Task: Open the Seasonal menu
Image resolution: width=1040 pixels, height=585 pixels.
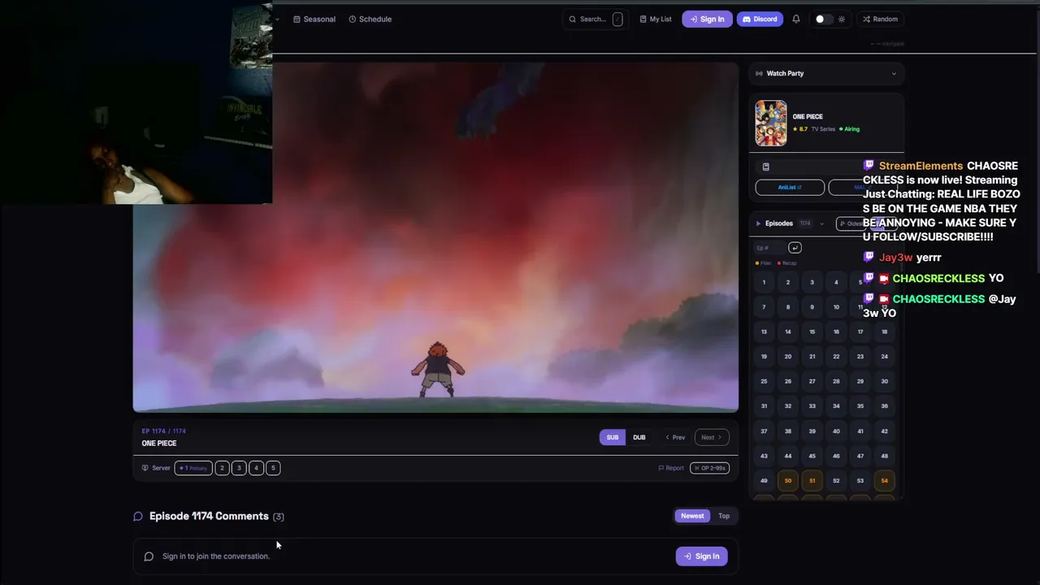Action: click(x=314, y=19)
